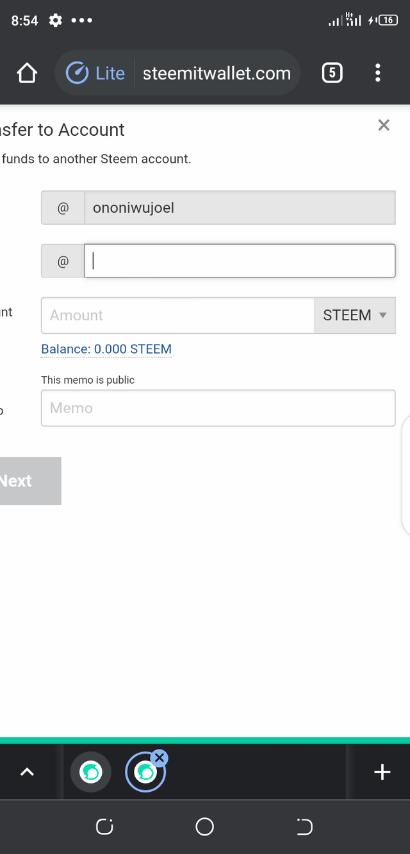This screenshot has width=410, height=854.
Task: Select the active Steemit tab thumbnail
Action: coord(145,771)
